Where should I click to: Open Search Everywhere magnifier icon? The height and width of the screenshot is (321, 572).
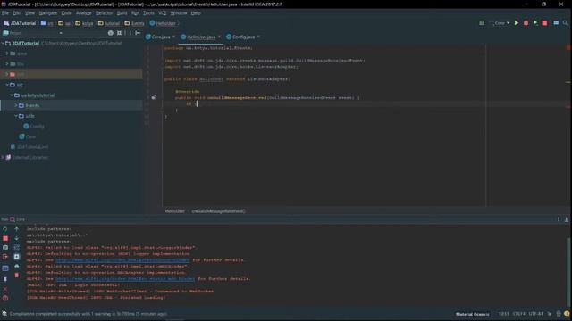click(565, 23)
